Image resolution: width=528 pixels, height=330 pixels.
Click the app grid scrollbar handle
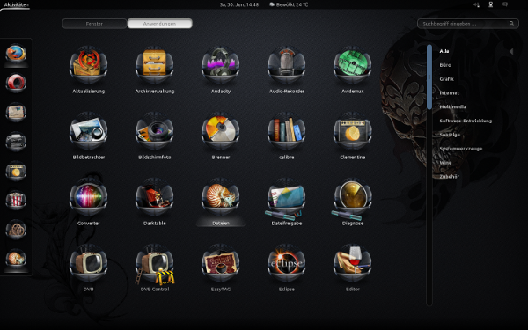click(429, 77)
